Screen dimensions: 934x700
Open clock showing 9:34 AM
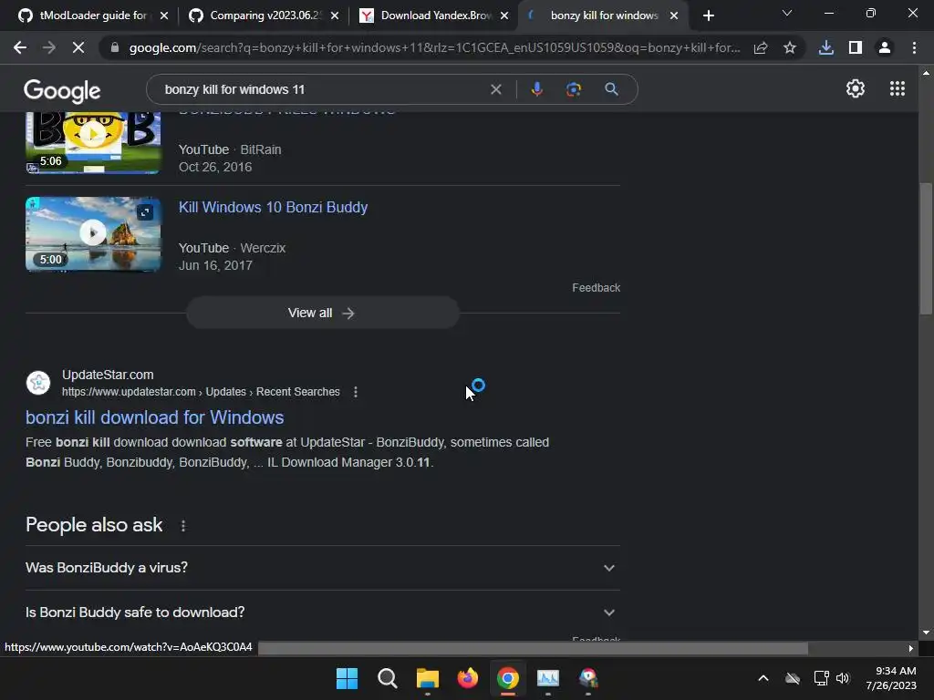(891, 678)
